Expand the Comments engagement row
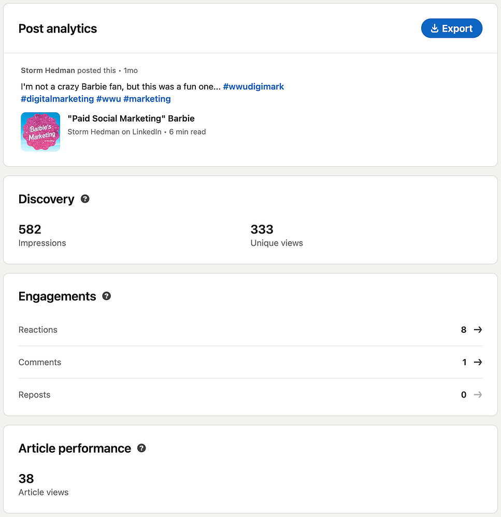 251,362
